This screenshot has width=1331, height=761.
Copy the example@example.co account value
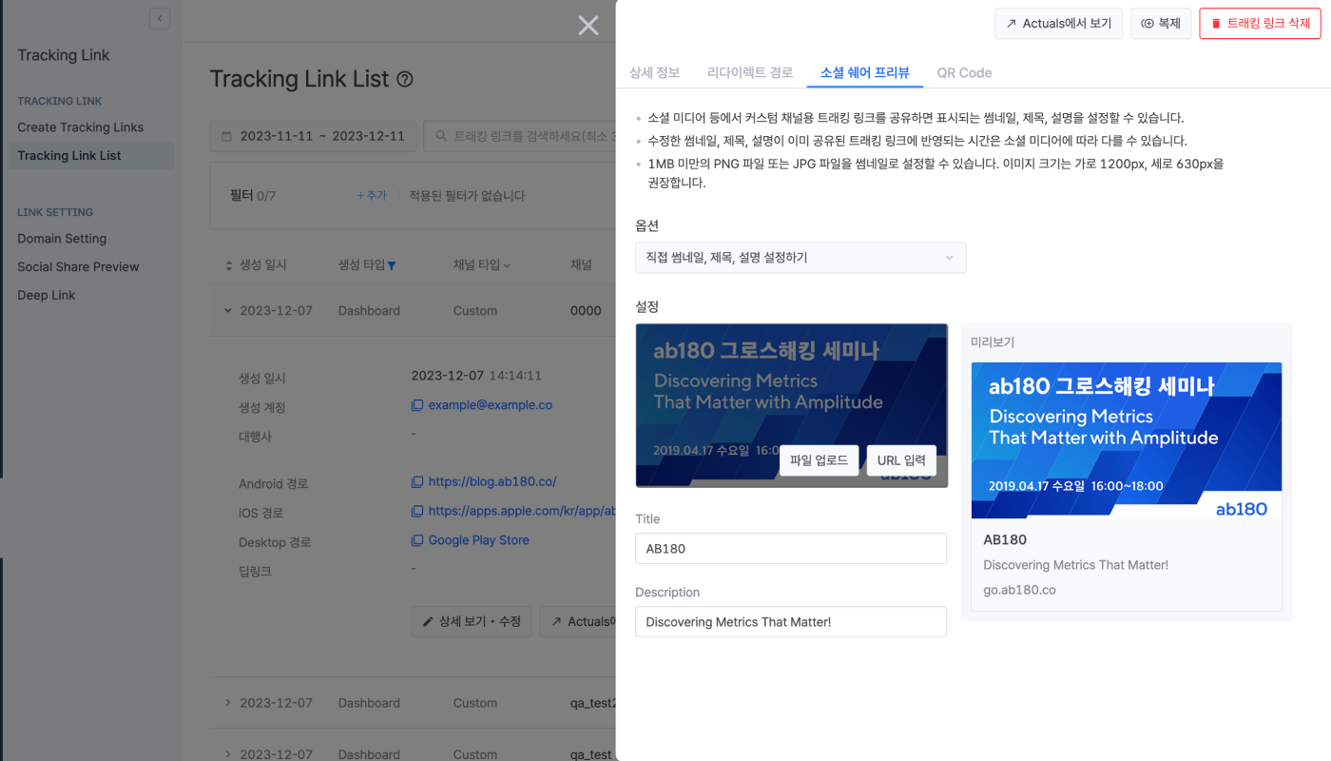(416, 405)
